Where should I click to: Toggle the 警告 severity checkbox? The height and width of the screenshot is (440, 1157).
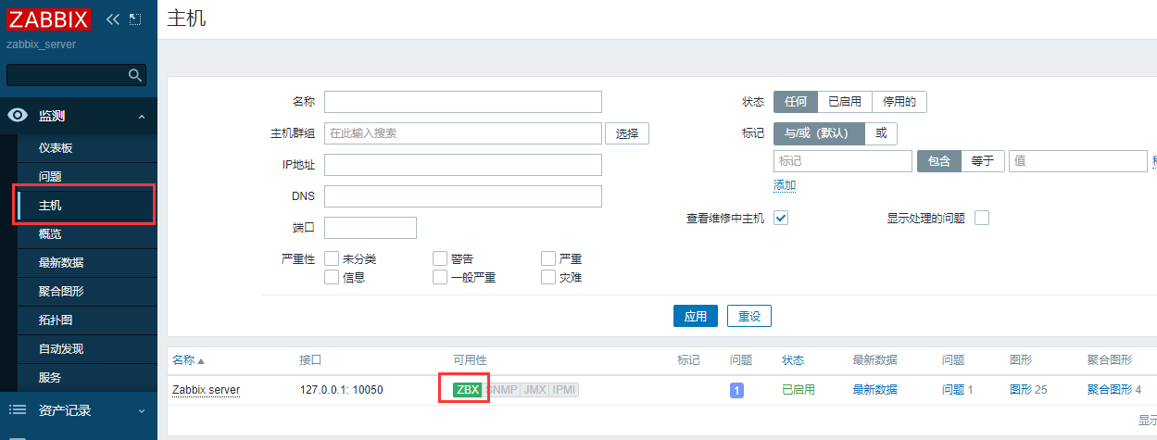[440, 258]
